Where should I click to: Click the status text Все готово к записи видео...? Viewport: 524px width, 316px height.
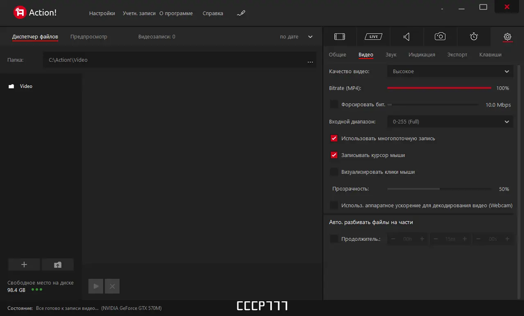point(68,308)
